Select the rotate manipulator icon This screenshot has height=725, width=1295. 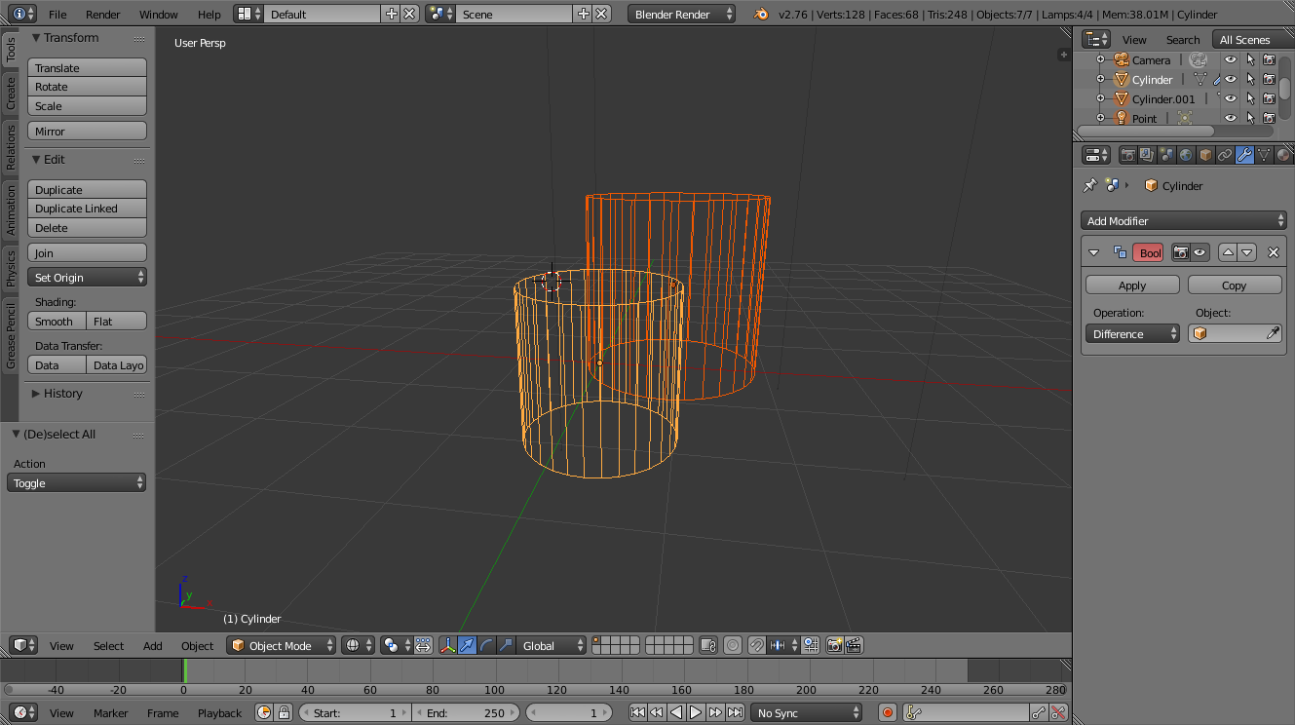point(486,645)
